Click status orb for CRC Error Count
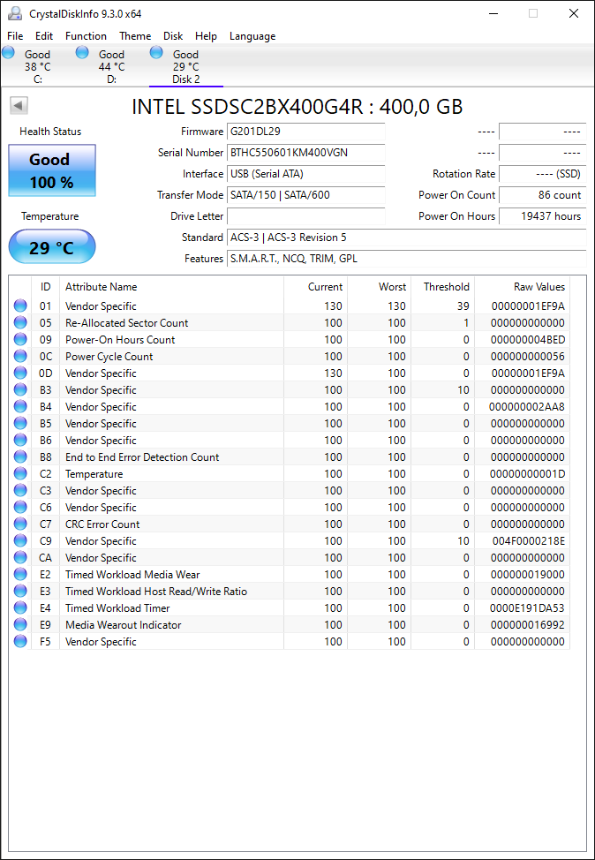This screenshot has width=595, height=860. tap(20, 524)
